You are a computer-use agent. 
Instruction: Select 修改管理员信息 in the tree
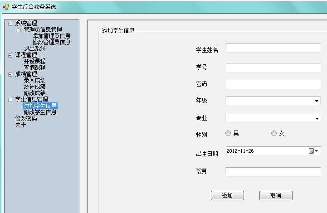[51, 42]
